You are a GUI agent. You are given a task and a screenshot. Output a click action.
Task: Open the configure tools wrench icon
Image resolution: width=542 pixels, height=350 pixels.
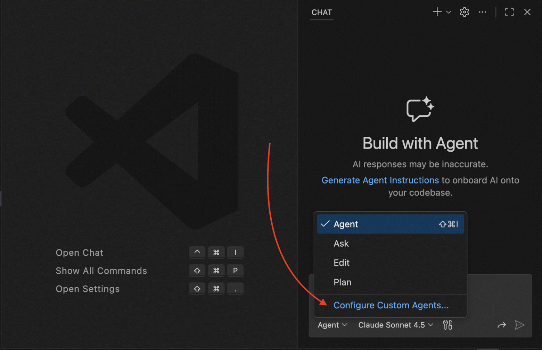click(x=447, y=325)
